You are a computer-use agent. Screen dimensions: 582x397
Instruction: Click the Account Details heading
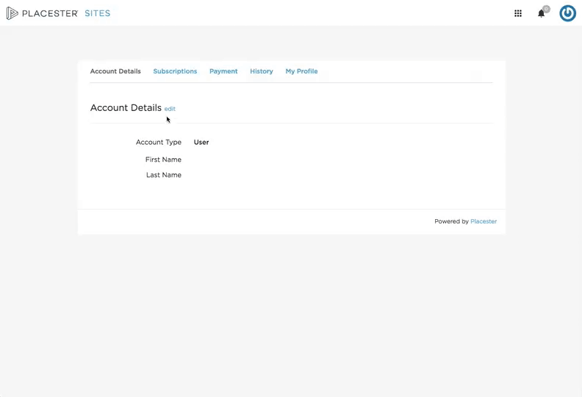tap(126, 107)
